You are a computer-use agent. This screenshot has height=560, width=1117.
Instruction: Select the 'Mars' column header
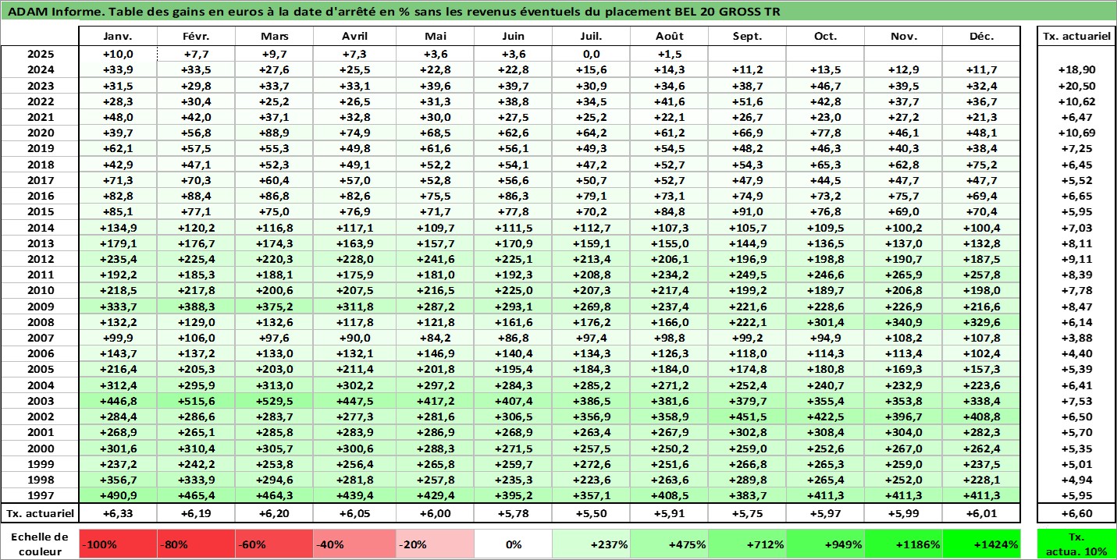coord(274,37)
